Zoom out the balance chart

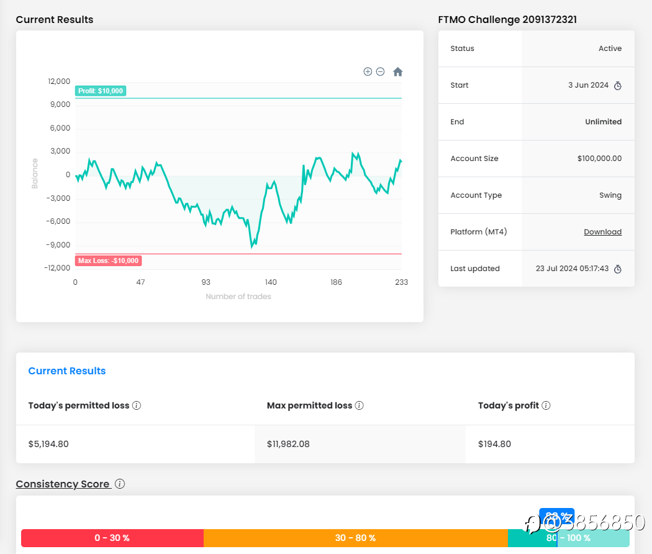(x=380, y=72)
